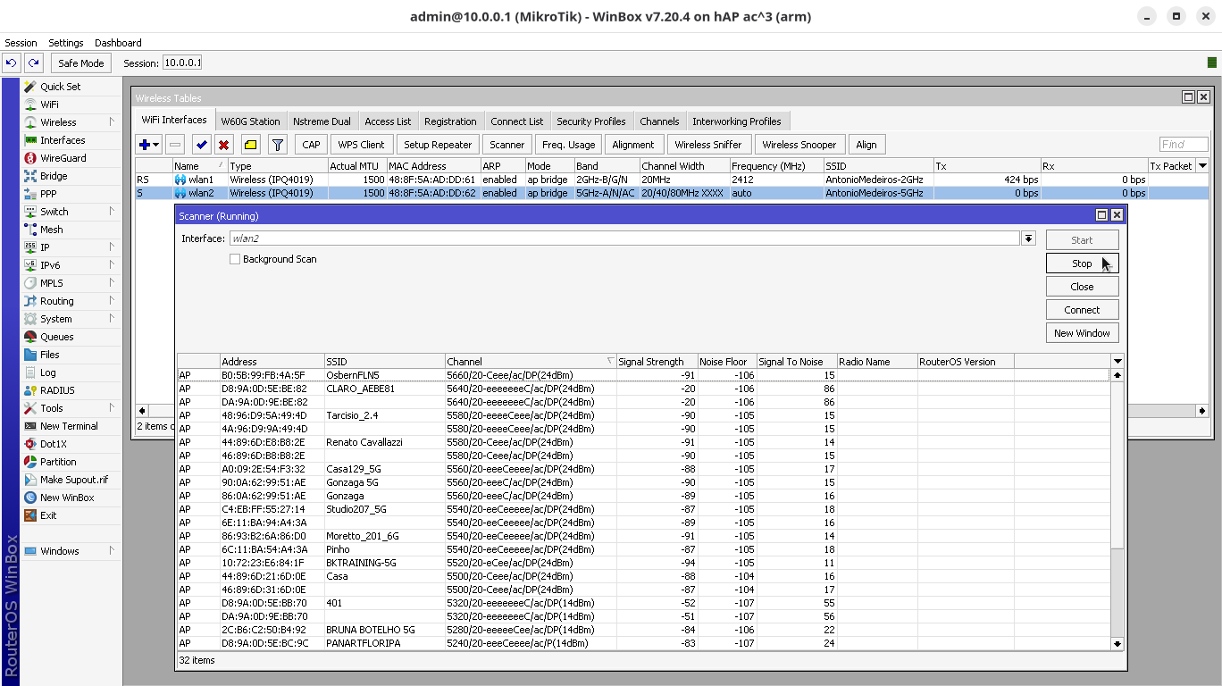Open the funnel Filter icon
This screenshot has height=686, width=1222.
278,145
